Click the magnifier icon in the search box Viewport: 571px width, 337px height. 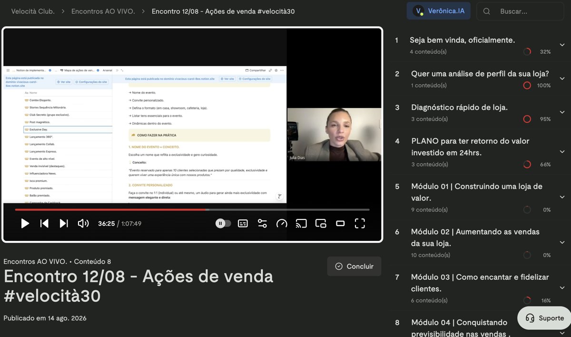click(x=487, y=11)
